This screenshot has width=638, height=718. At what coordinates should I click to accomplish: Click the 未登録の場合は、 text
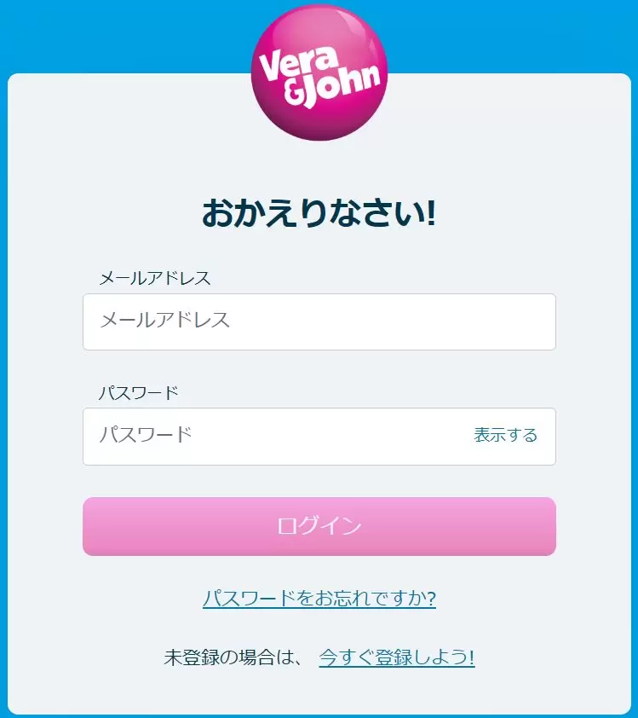click(233, 657)
